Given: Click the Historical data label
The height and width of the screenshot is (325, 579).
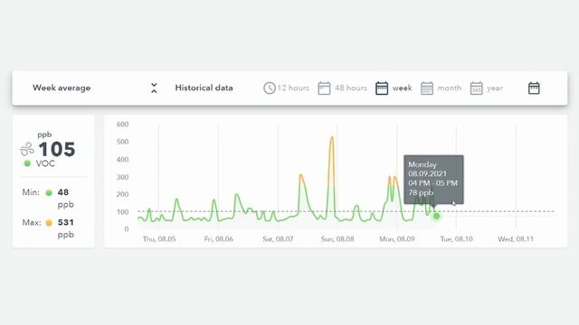Looking at the screenshot, I should pos(204,88).
